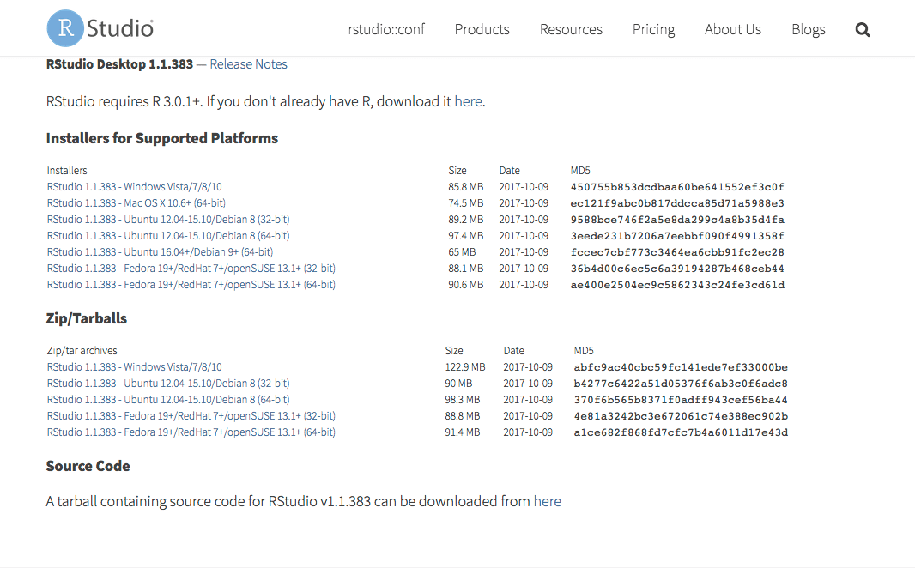The height and width of the screenshot is (568, 915).
Task: Download Fedora 19+ 32-bit tarball archive
Action: 191,416
